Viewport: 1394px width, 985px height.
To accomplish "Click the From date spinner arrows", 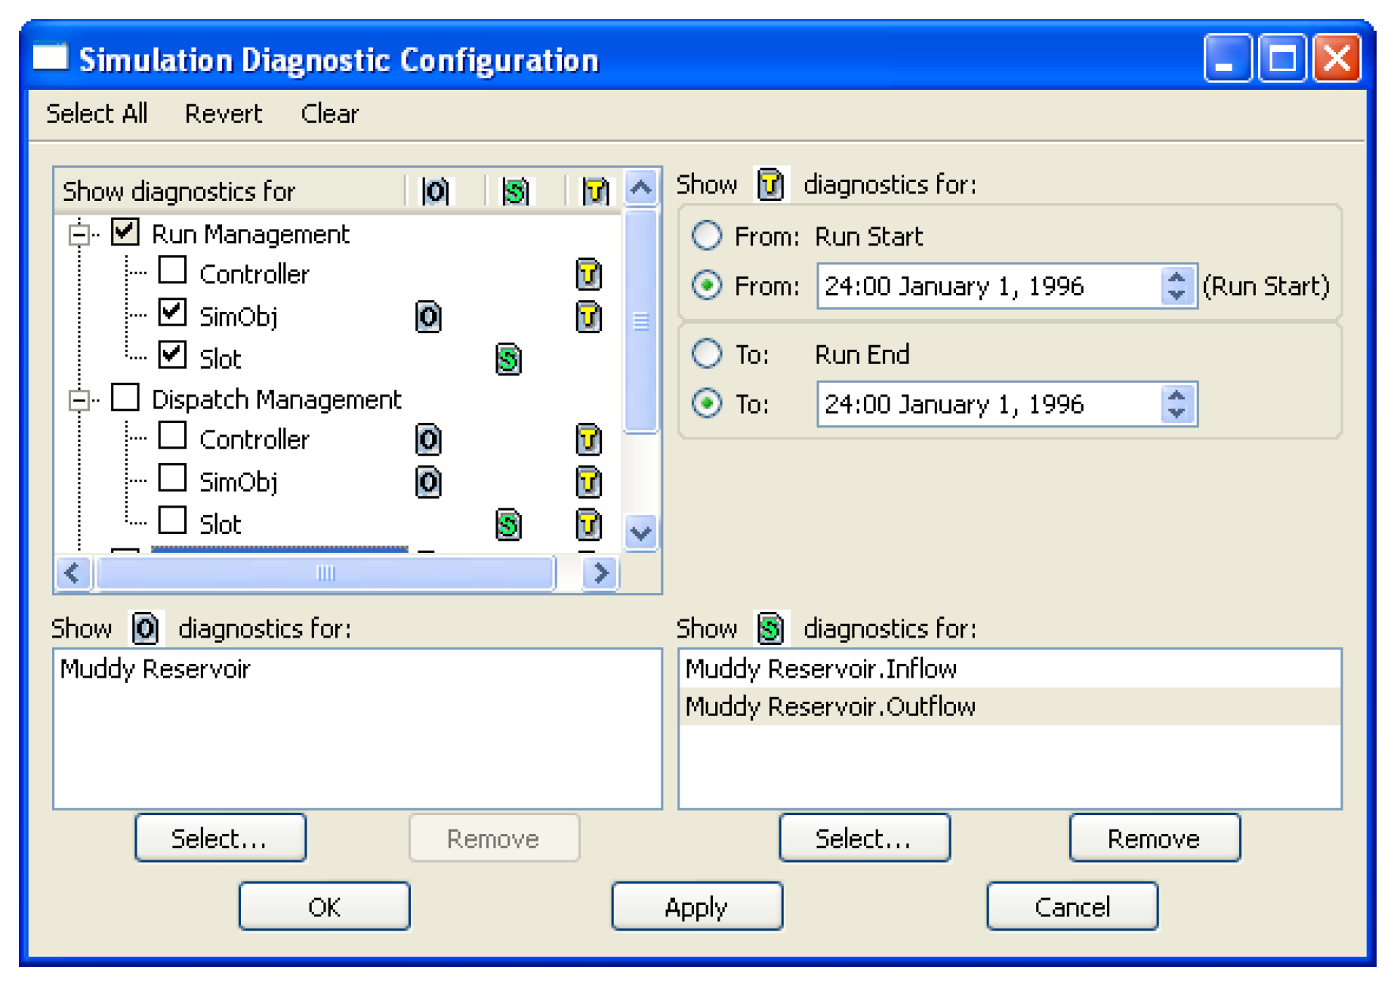I will click(x=1176, y=286).
